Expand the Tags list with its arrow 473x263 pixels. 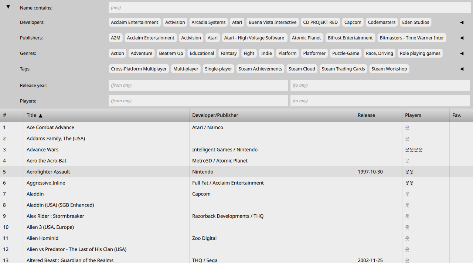(462, 69)
